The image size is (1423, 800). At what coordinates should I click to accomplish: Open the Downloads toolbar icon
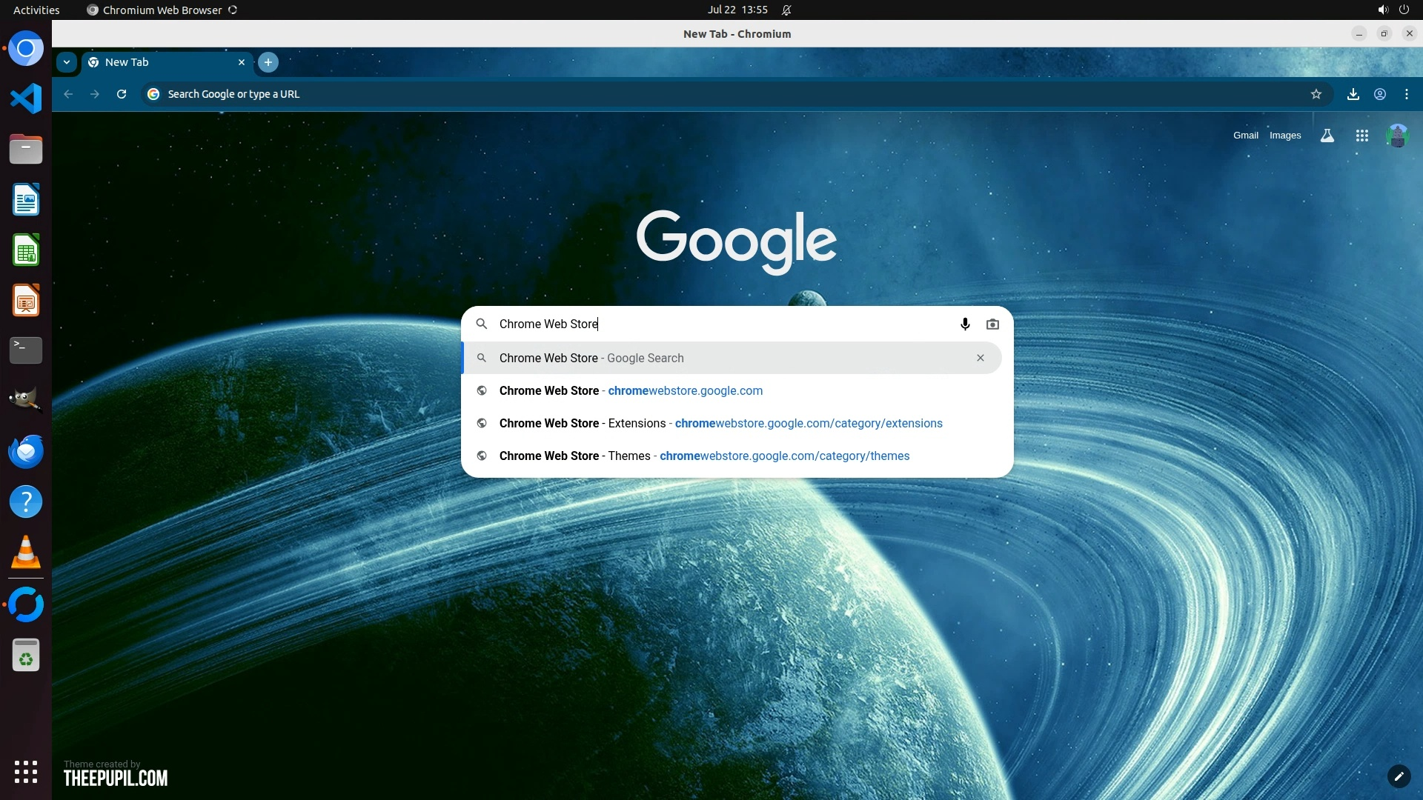(x=1353, y=94)
